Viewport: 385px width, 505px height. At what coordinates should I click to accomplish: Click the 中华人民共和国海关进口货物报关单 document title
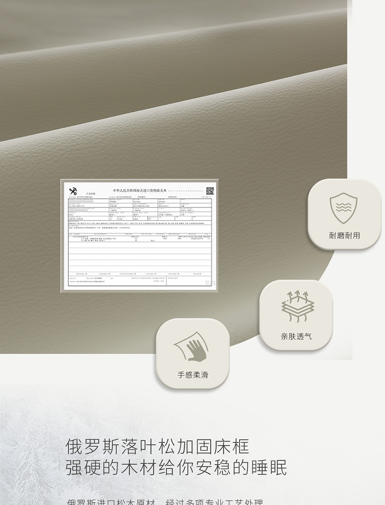[x=140, y=191]
